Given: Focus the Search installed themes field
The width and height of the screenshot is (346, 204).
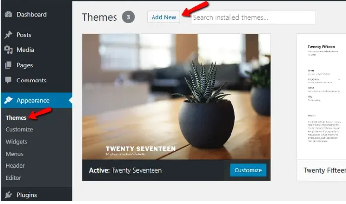Looking at the screenshot, I should [x=253, y=17].
